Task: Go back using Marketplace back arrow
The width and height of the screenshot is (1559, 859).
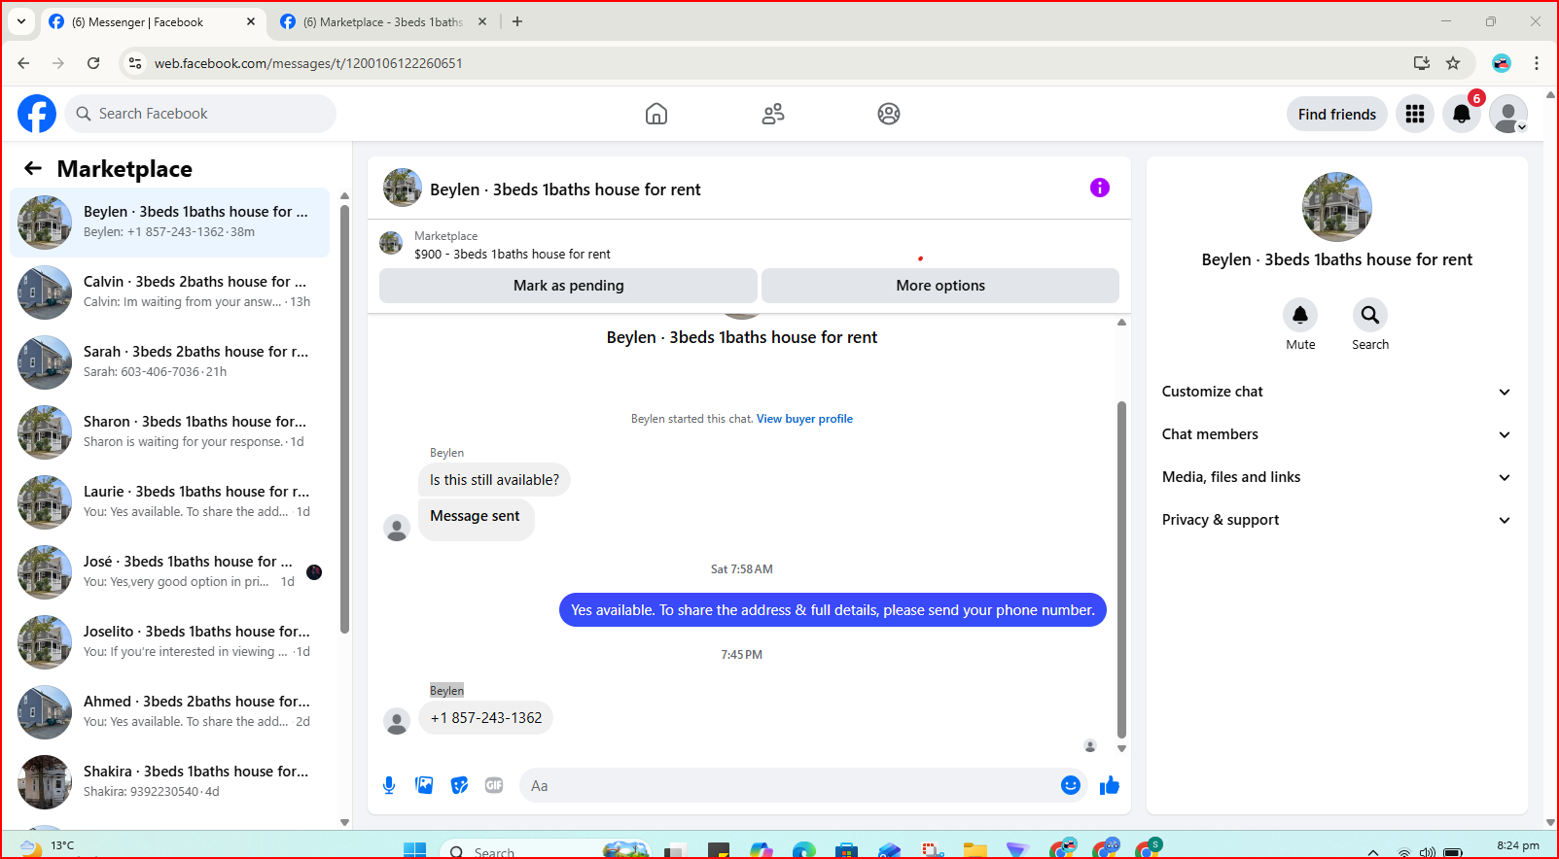Action: (x=33, y=168)
